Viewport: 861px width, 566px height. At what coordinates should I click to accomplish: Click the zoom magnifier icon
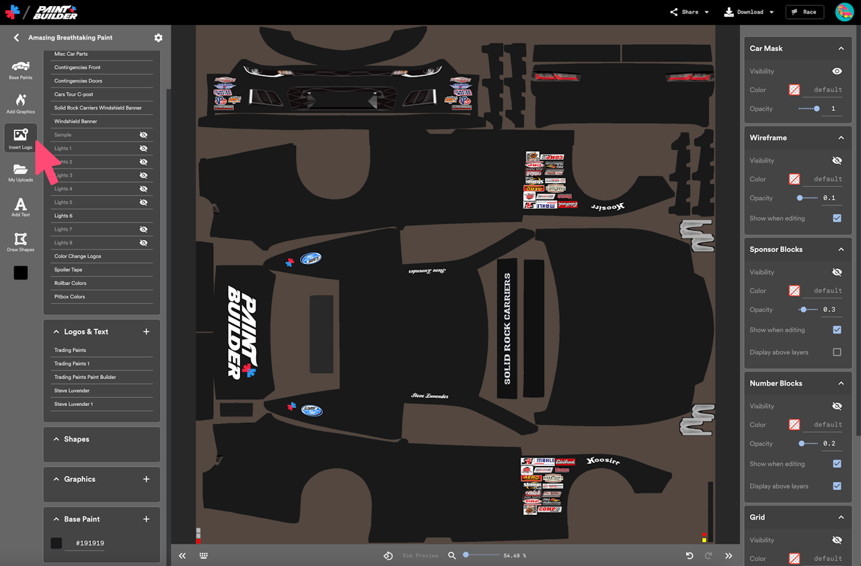pos(452,556)
